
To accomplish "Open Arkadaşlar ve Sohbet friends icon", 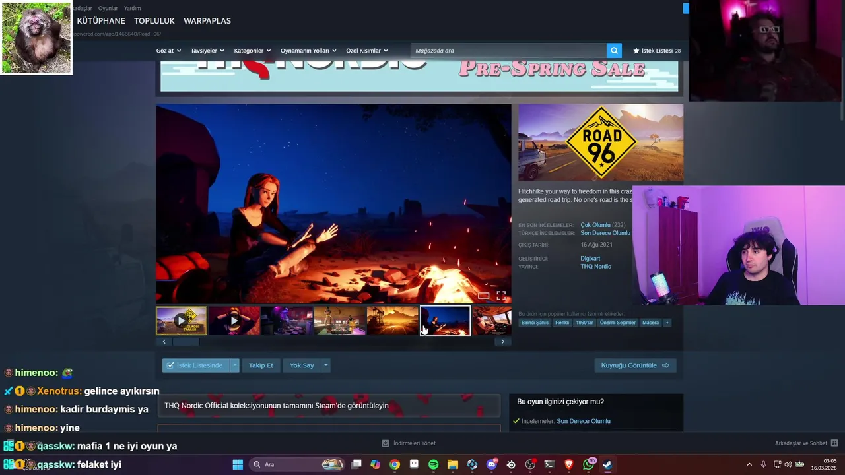I will (x=834, y=443).
